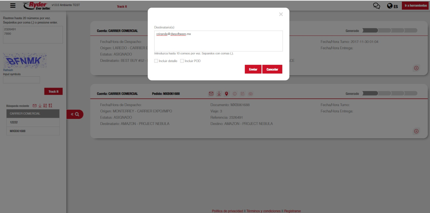The height and width of the screenshot is (213, 430).
Task: Sort recent searches Z to A
Action: (x=50, y=106)
